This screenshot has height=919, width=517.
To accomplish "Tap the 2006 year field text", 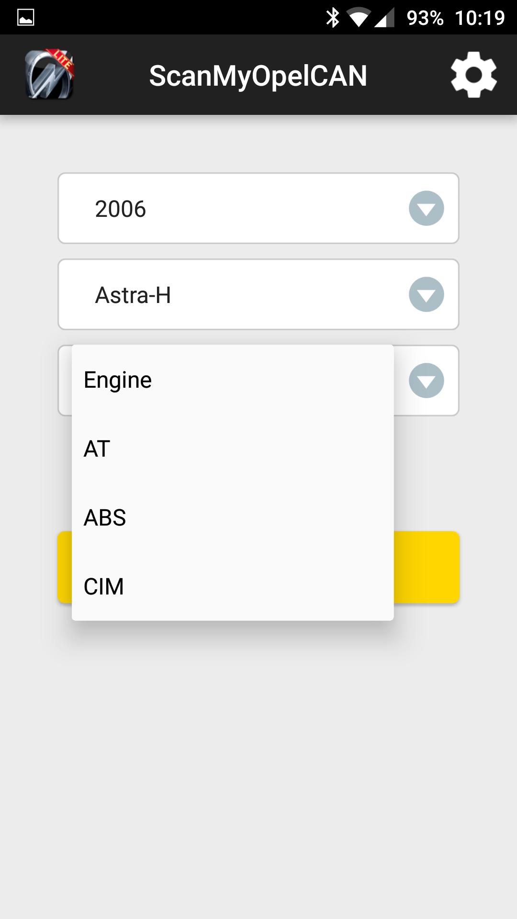I will [x=120, y=209].
